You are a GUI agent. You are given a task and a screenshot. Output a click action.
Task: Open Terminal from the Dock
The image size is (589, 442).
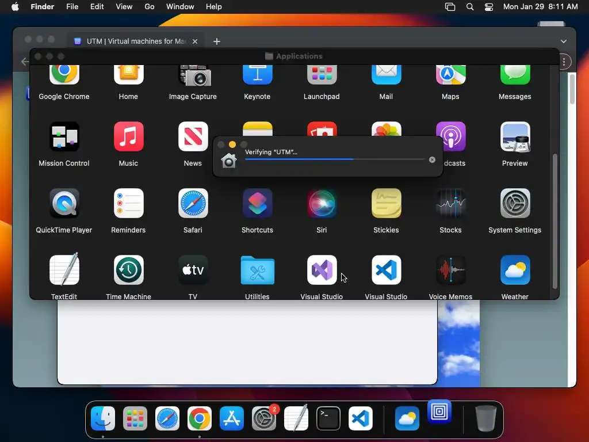point(328,418)
